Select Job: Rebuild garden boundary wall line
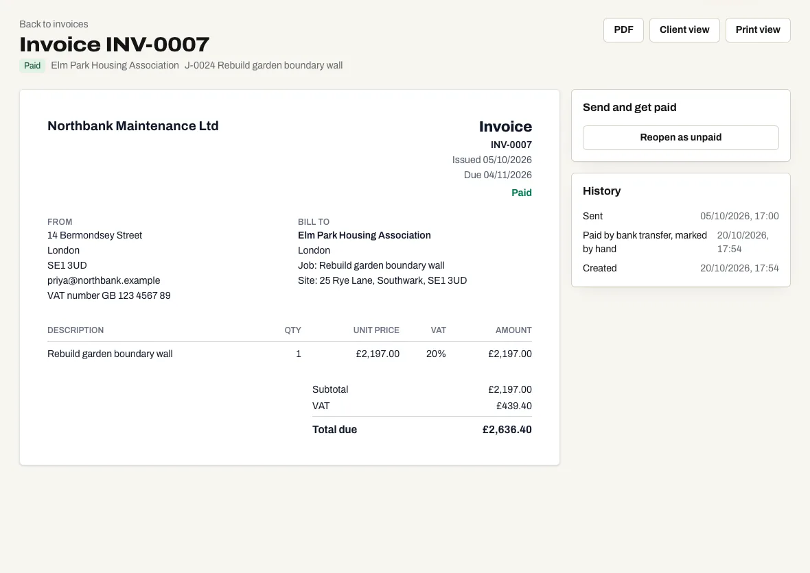The height and width of the screenshot is (573, 810). coord(371,266)
